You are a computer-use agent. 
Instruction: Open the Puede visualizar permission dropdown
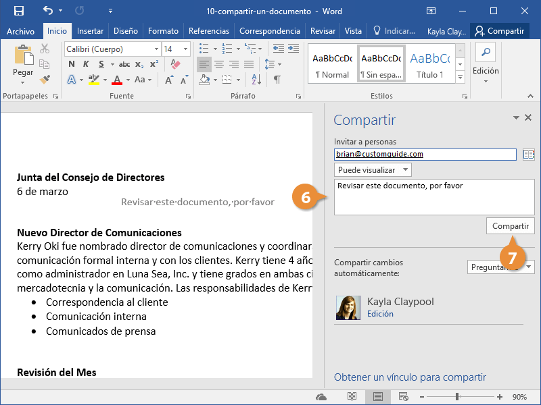pos(373,170)
